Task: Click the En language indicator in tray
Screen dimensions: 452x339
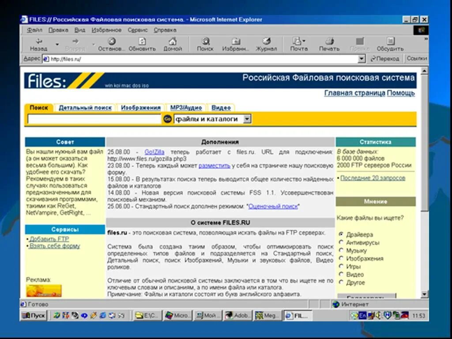Action: [362, 315]
